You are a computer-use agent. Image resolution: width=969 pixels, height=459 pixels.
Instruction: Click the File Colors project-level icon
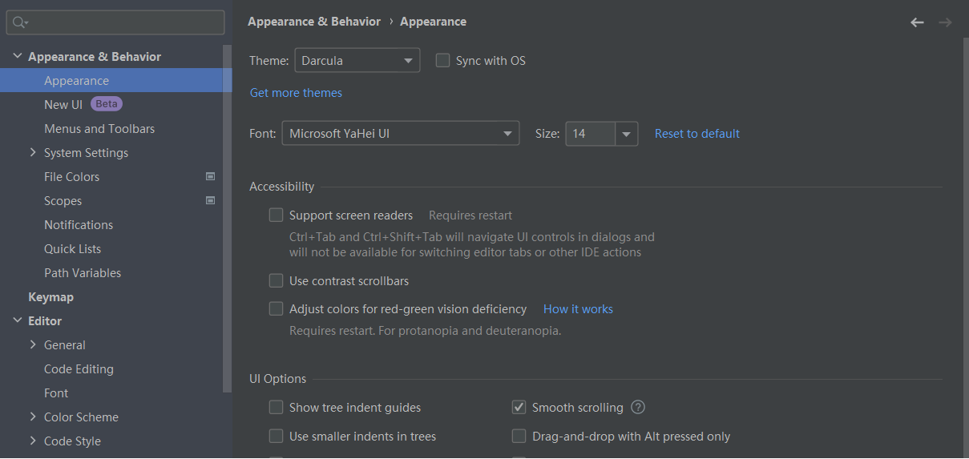tap(211, 176)
